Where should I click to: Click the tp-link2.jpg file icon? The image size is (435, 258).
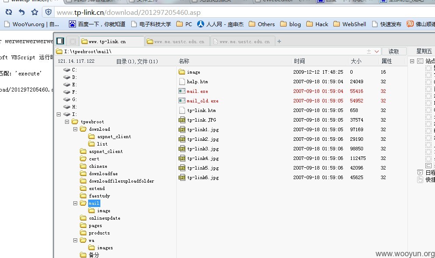coord(182,139)
